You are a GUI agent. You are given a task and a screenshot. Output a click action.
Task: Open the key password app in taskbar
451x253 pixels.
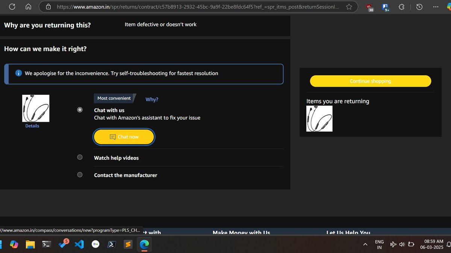pos(95,245)
